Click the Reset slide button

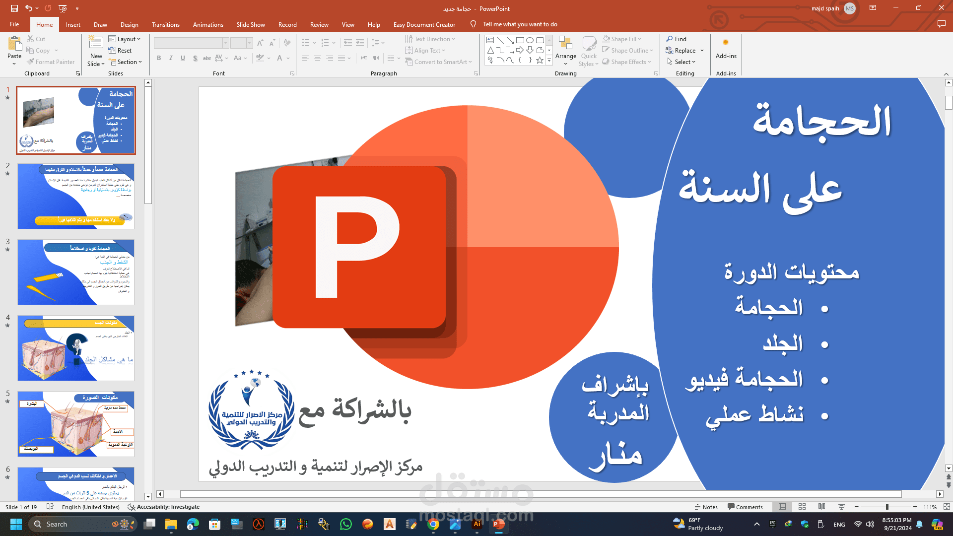(121, 50)
